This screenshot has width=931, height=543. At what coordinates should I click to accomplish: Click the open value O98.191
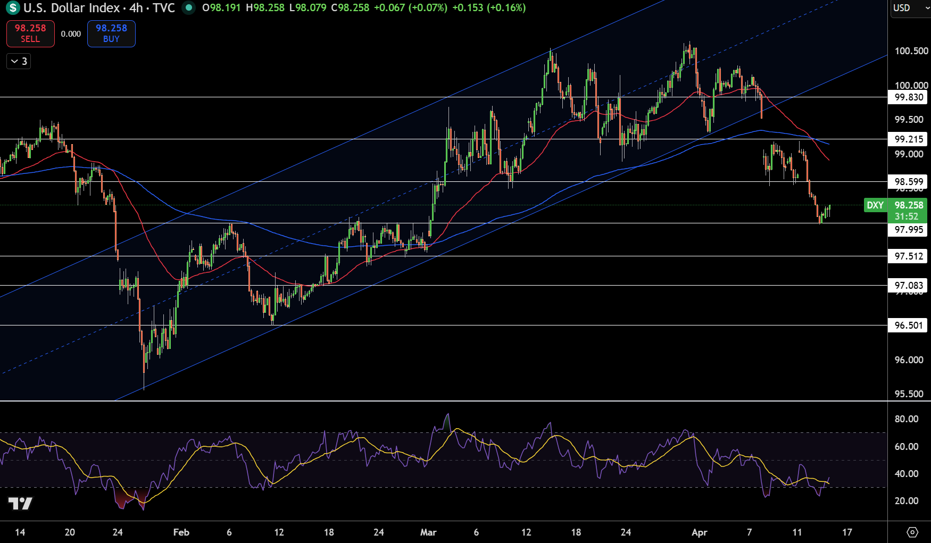tap(221, 8)
